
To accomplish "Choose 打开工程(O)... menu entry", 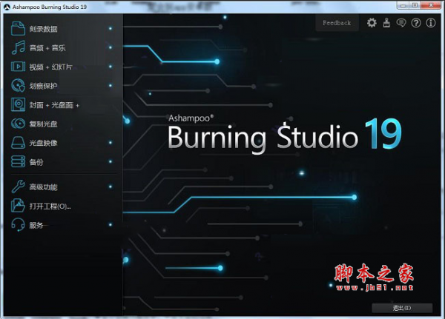I will 63,206.
